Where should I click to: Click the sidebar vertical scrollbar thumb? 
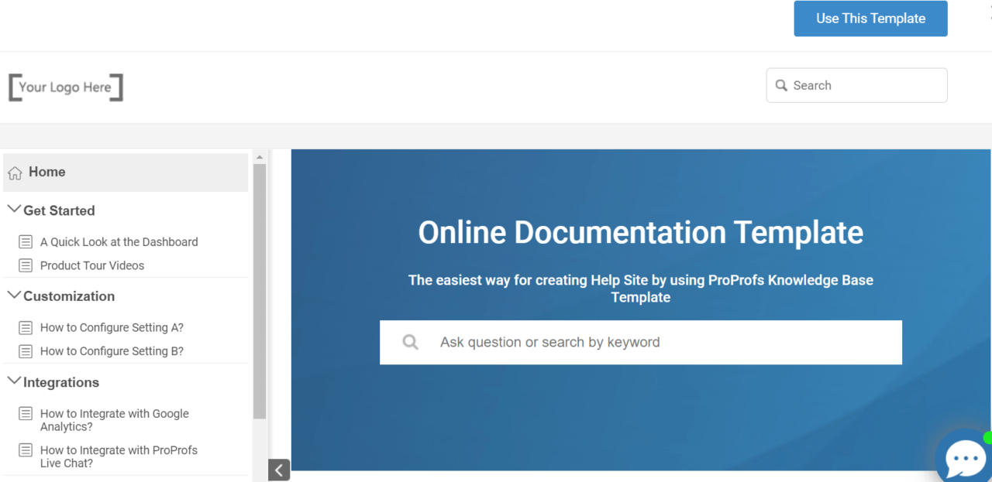[x=260, y=290]
